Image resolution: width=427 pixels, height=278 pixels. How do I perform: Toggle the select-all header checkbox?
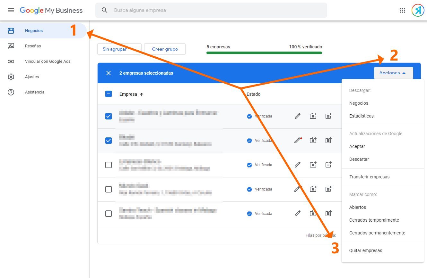pos(109,94)
